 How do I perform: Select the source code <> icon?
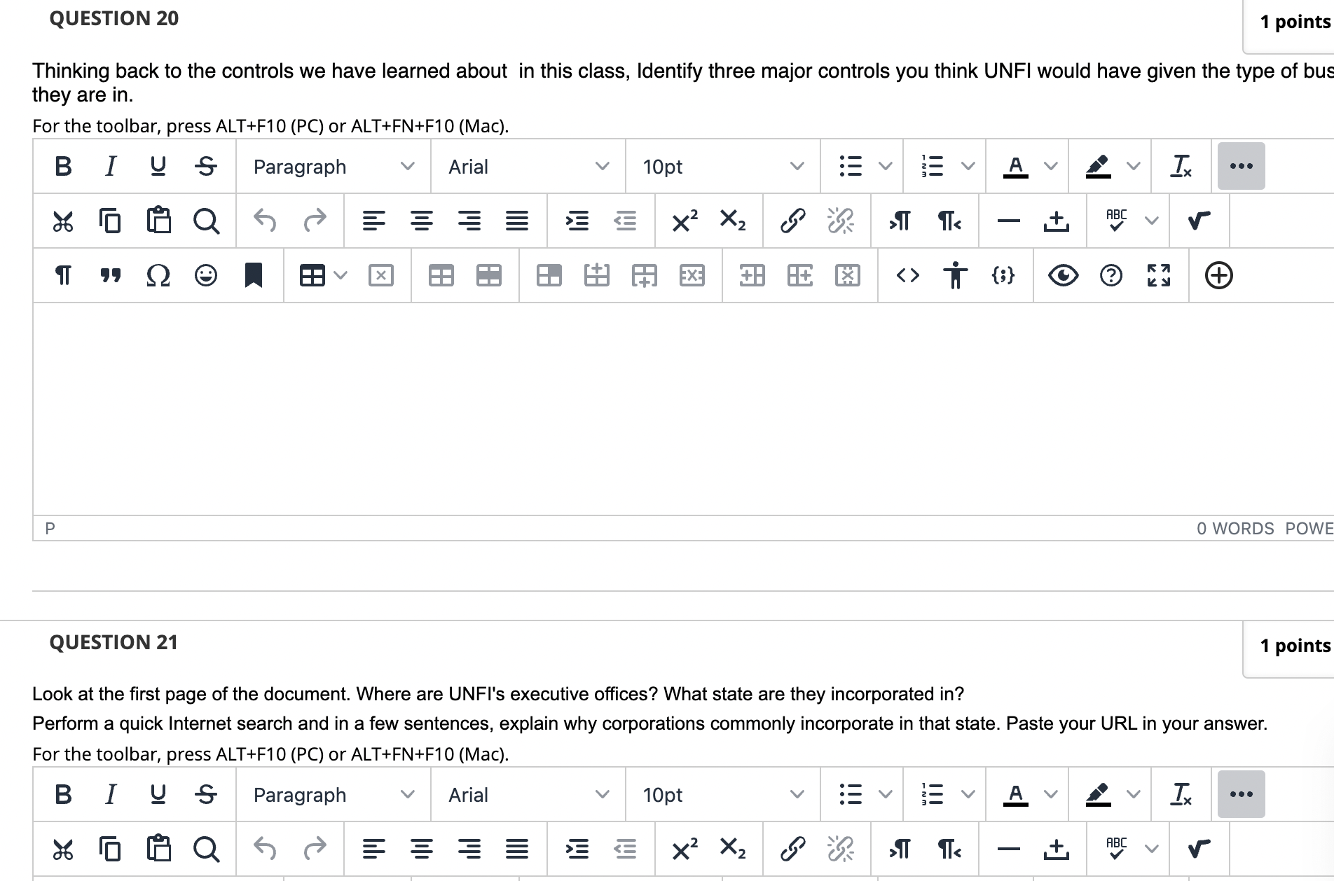point(908,275)
